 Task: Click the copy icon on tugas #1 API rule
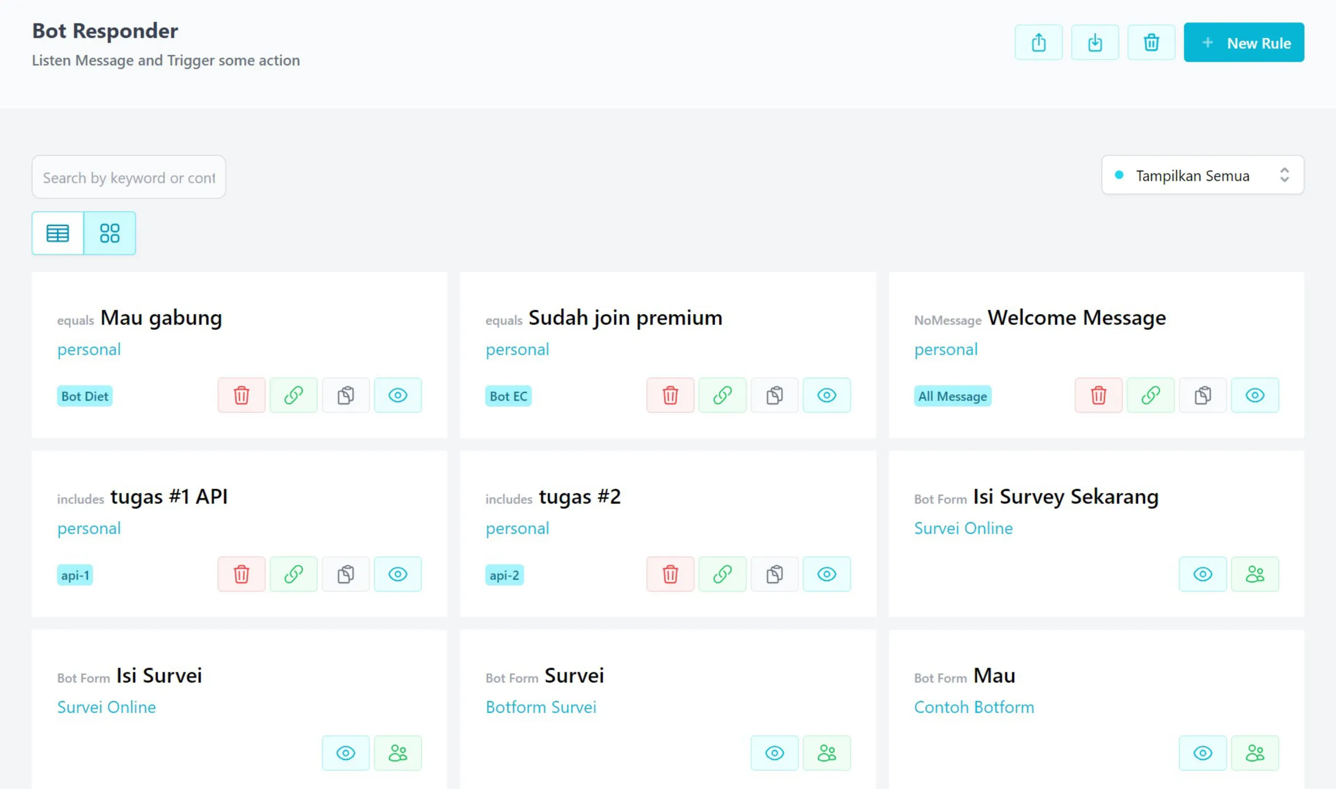tap(346, 574)
